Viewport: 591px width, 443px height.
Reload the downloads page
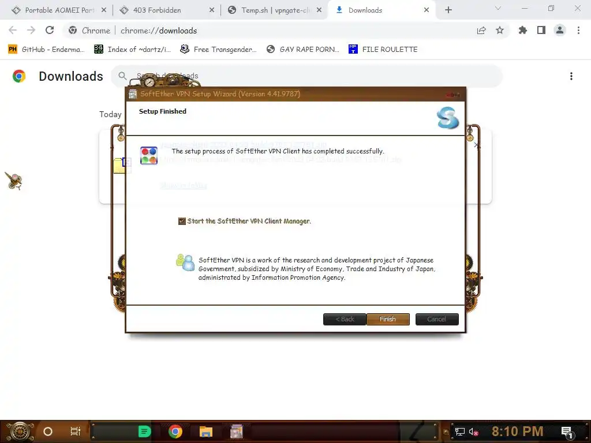50,31
